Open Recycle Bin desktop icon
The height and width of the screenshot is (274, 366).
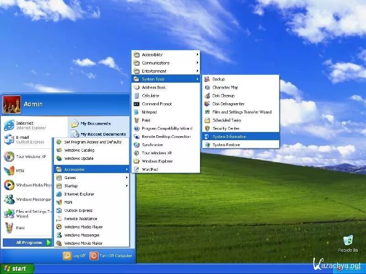[348, 240]
